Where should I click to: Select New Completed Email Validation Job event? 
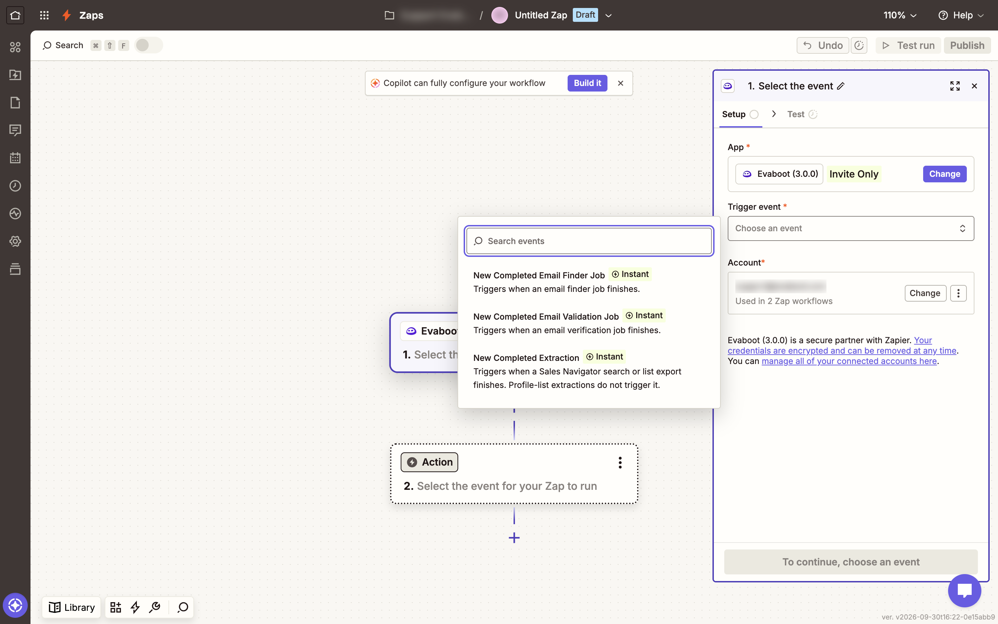588,323
